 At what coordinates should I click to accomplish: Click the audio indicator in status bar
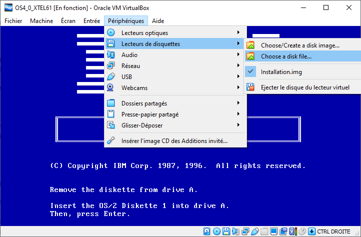click(235, 231)
